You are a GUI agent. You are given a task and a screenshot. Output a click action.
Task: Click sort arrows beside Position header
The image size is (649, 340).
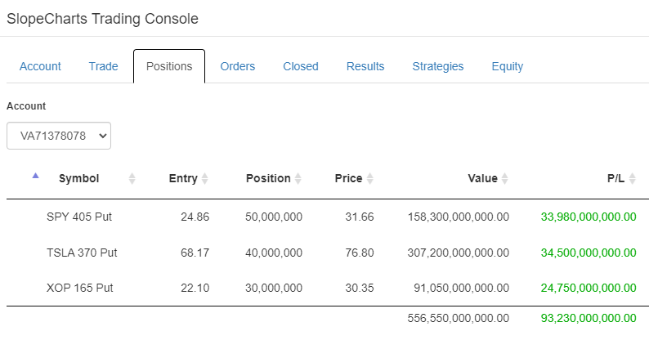(298, 178)
